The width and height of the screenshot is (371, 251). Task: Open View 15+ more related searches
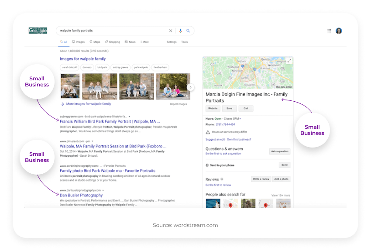pyautogui.click(x=281, y=196)
